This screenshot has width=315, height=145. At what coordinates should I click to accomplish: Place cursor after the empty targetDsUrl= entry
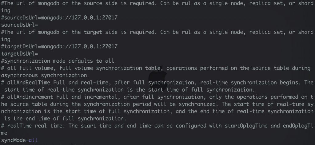39,54
